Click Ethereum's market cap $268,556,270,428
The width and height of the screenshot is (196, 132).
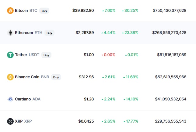point(170,33)
